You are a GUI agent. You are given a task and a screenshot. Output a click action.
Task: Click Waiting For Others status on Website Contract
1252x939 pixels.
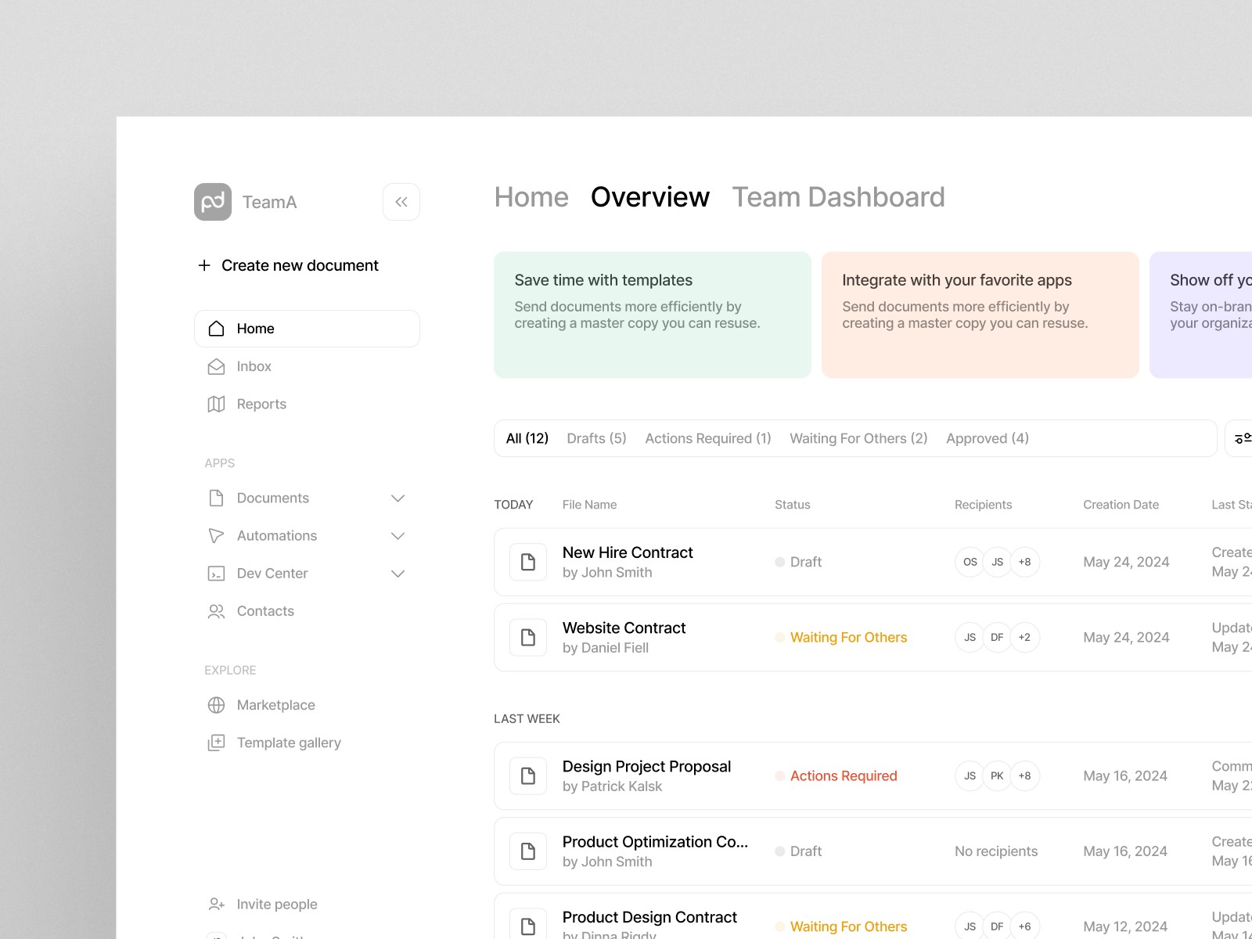(848, 637)
